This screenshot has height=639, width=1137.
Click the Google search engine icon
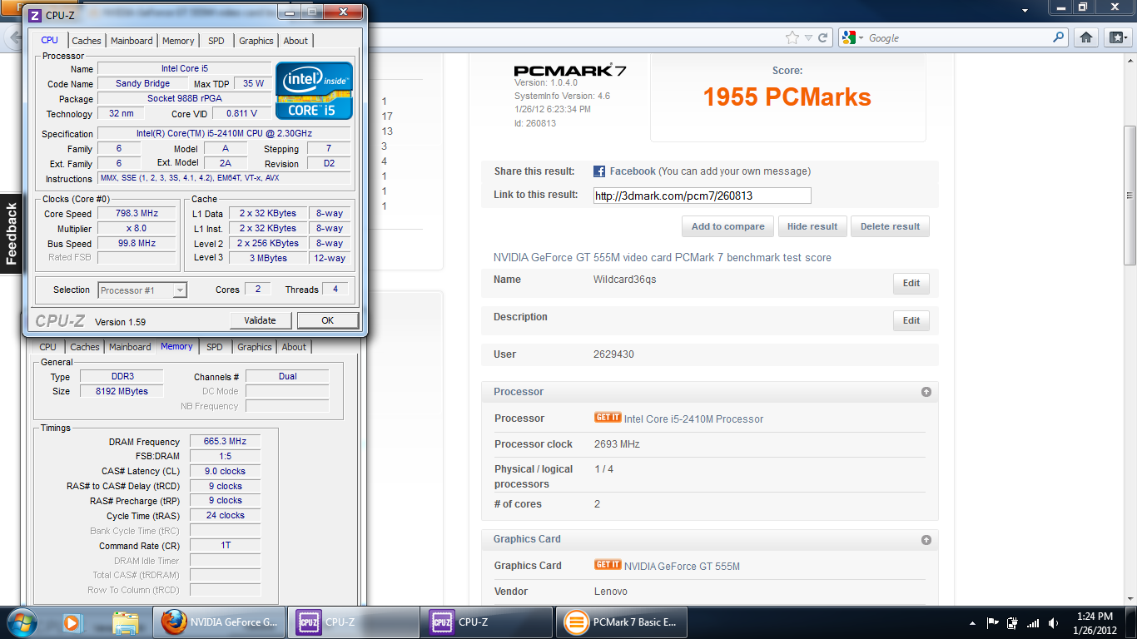848,37
